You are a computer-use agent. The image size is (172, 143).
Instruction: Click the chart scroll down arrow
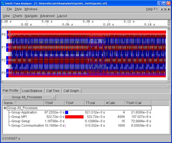click(x=169, y=79)
